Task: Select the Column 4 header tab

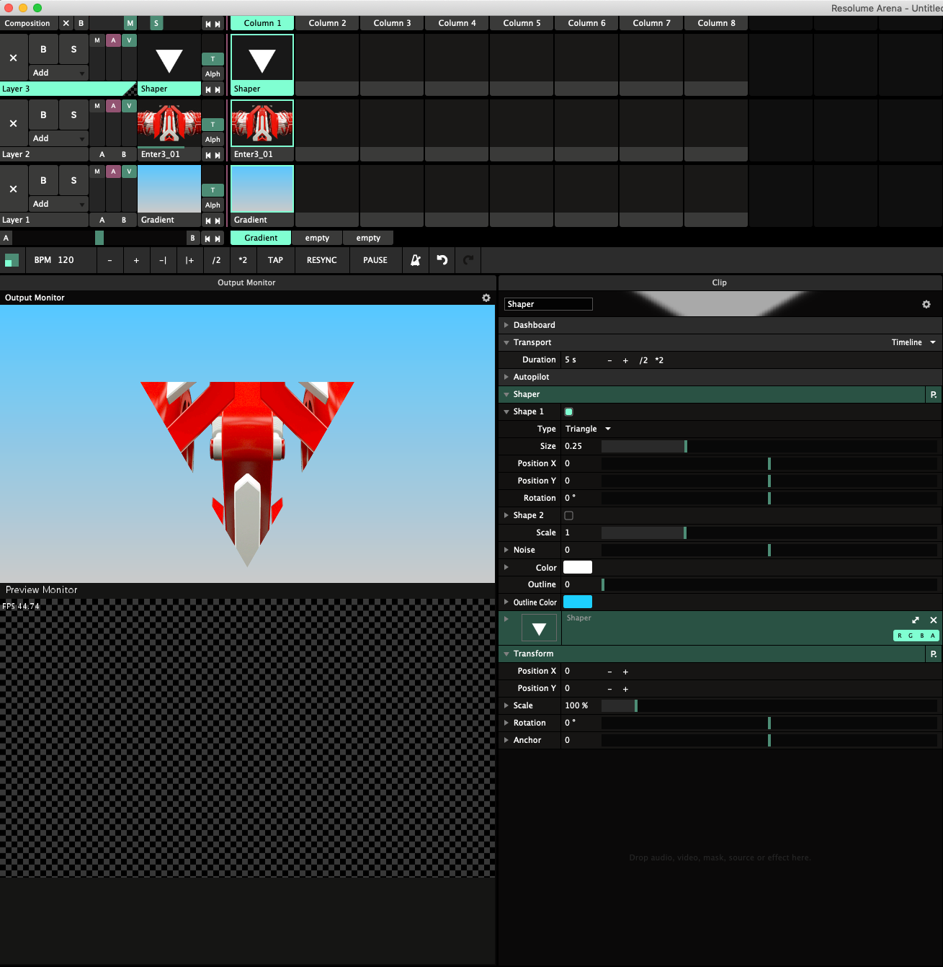Action: [x=457, y=23]
